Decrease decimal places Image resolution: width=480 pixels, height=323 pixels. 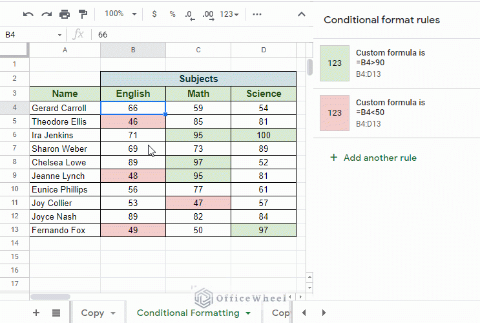[x=190, y=15]
